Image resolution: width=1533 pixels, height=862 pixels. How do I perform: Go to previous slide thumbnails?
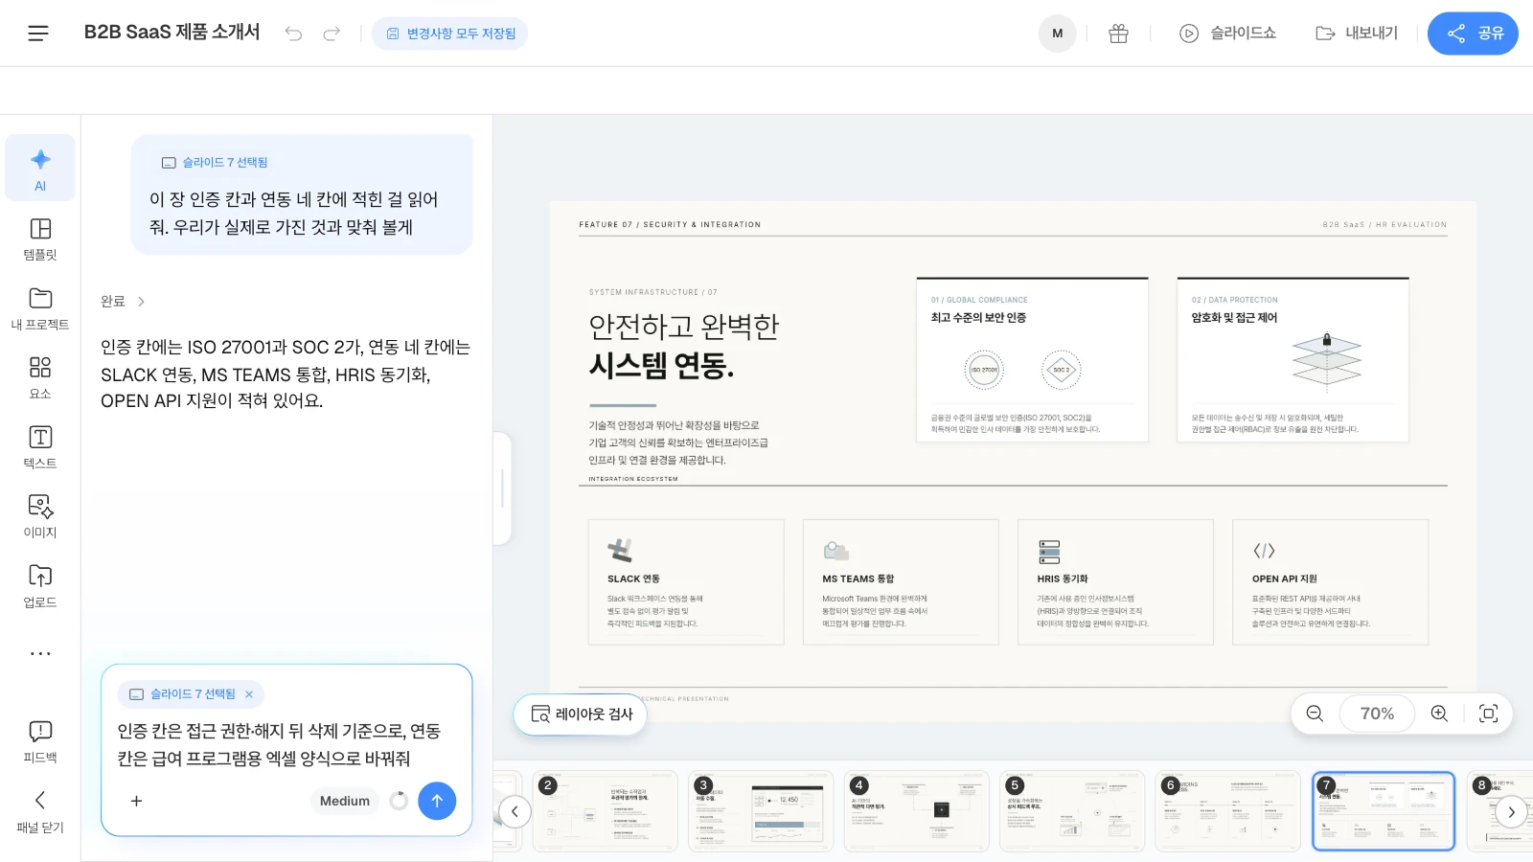(x=515, y=812)
